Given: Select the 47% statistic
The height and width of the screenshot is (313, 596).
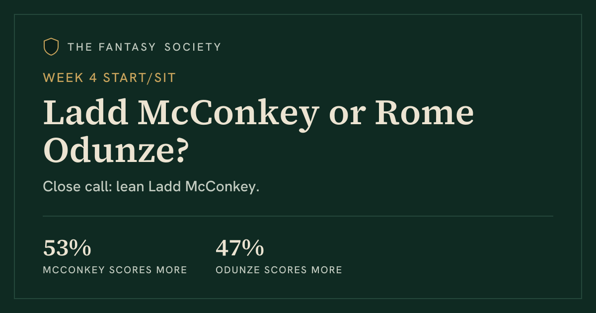Looking at the screenshot, I should point(239,248).
